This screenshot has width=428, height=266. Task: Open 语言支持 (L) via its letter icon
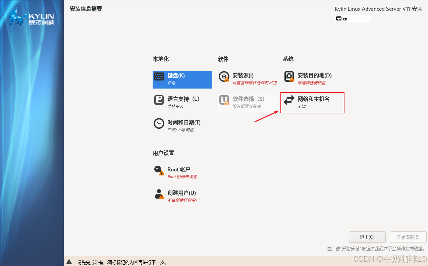click(x=159, y=100)
